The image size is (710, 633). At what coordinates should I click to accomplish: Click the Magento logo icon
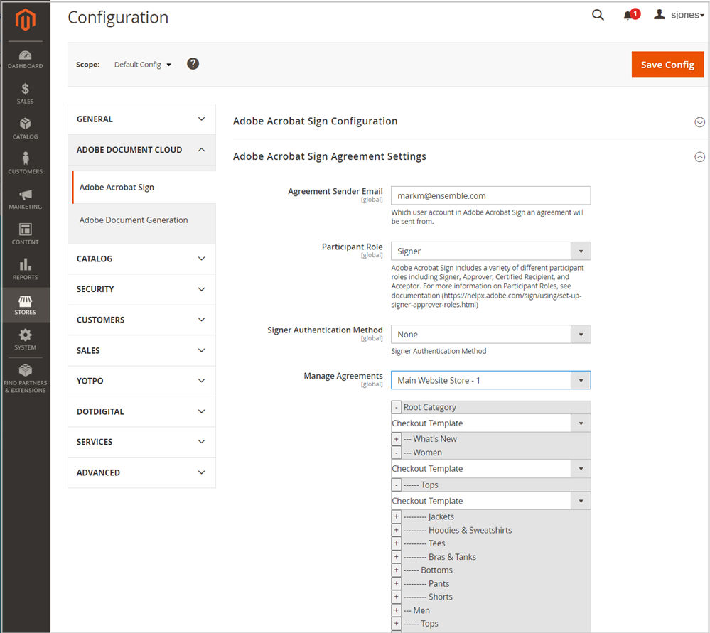tap(26, 20)
